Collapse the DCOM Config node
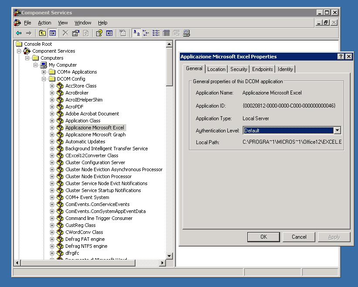Viewport: 358px width, 287px height. point(44,79)
